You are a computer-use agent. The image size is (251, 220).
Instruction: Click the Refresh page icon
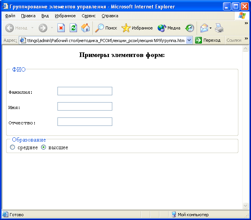click(x=73, y=28)
